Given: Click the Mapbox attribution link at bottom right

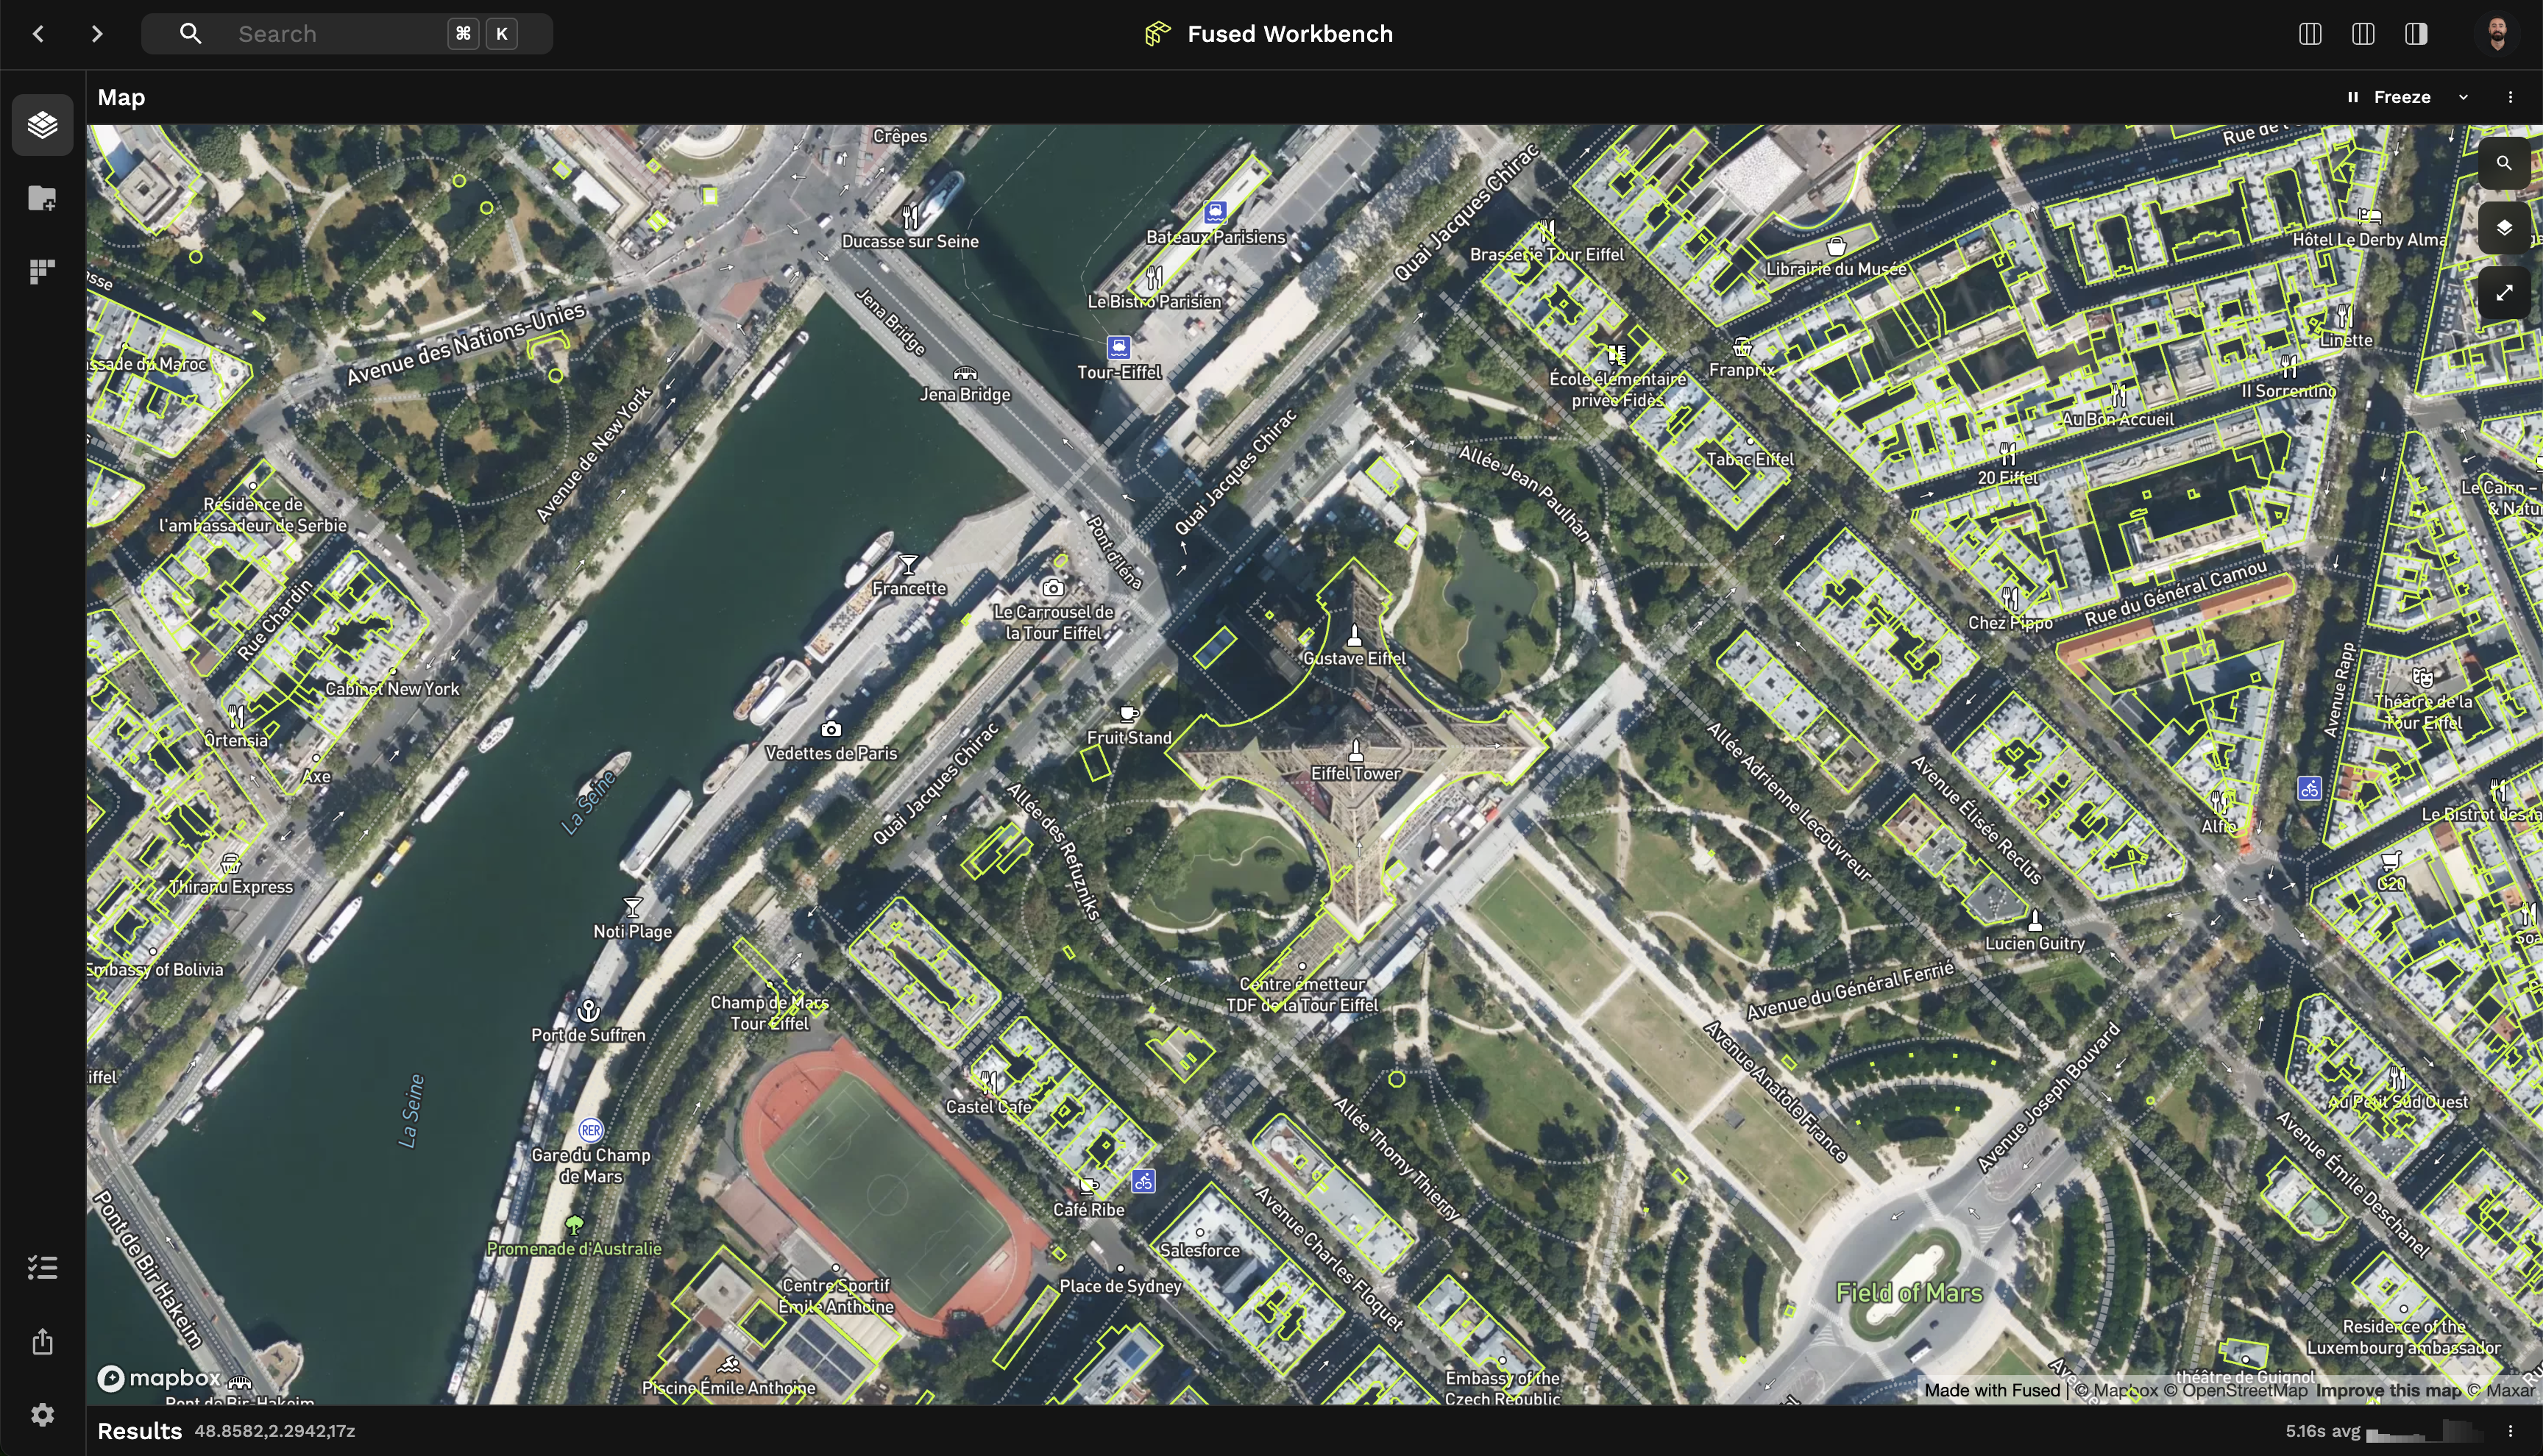Looking at the screenshot, I should pyautogui.click(x=2115, y=1390).
